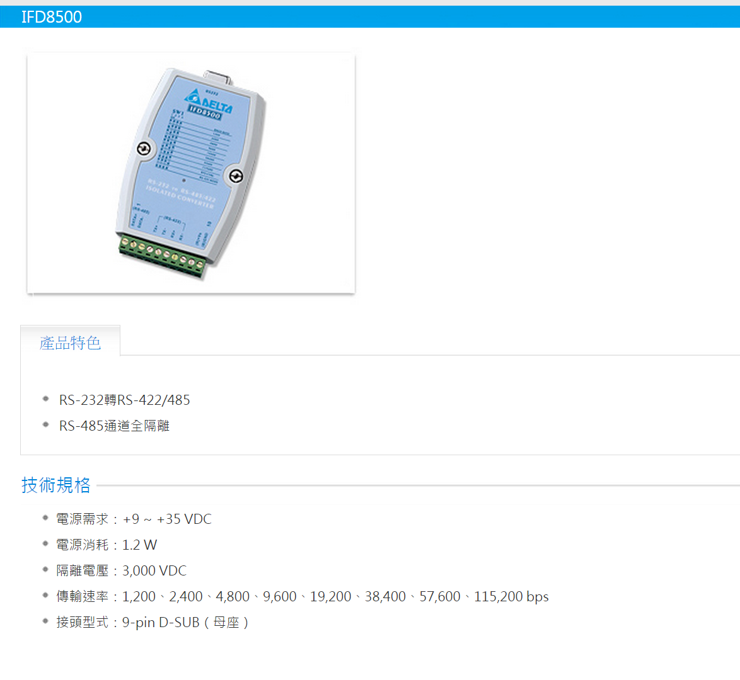
Task: Click the left screw icon on the device
Action: point(144,149)
